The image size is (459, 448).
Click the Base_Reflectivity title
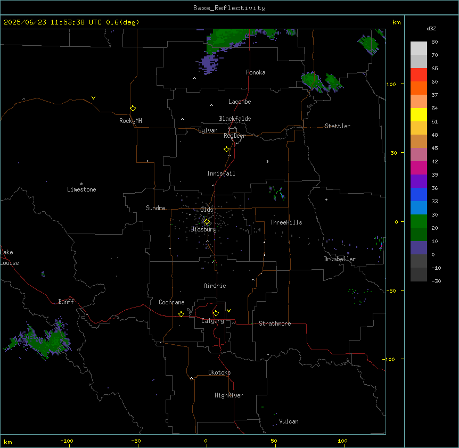click(229, 8)
